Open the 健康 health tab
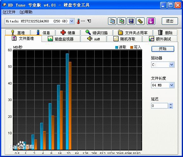The image size is (183, 157). [68, 33]
